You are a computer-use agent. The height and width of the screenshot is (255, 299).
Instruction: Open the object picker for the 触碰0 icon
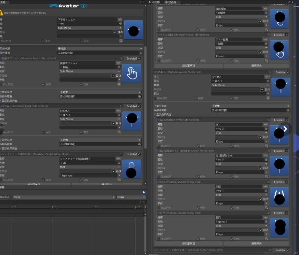click(x=266, y=13)
